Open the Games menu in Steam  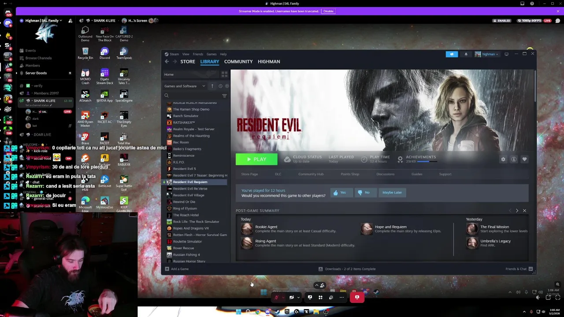point(211,54)
